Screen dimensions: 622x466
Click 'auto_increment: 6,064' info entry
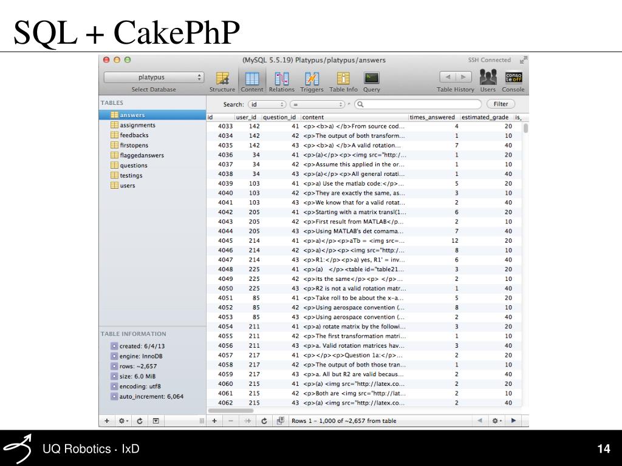click(x=151, y=396)
